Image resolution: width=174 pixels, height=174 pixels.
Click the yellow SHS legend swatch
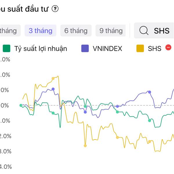(x=140, y=48)
